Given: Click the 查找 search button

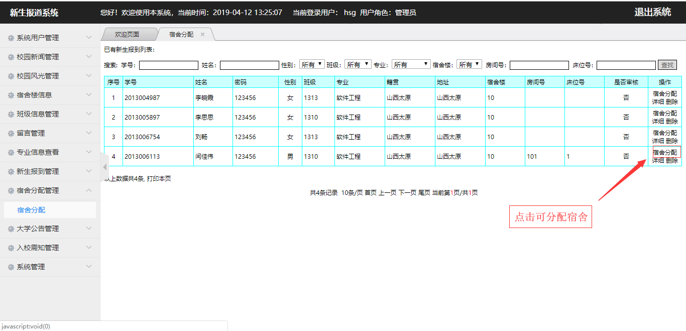Looking at the screenshot, I should pos(667,65).
